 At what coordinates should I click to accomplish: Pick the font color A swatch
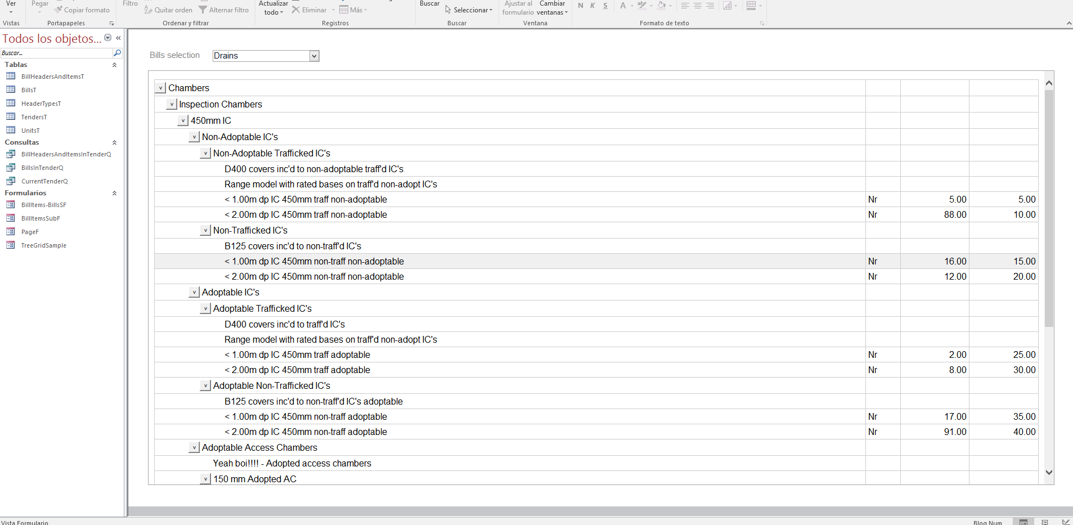(623, 6)
